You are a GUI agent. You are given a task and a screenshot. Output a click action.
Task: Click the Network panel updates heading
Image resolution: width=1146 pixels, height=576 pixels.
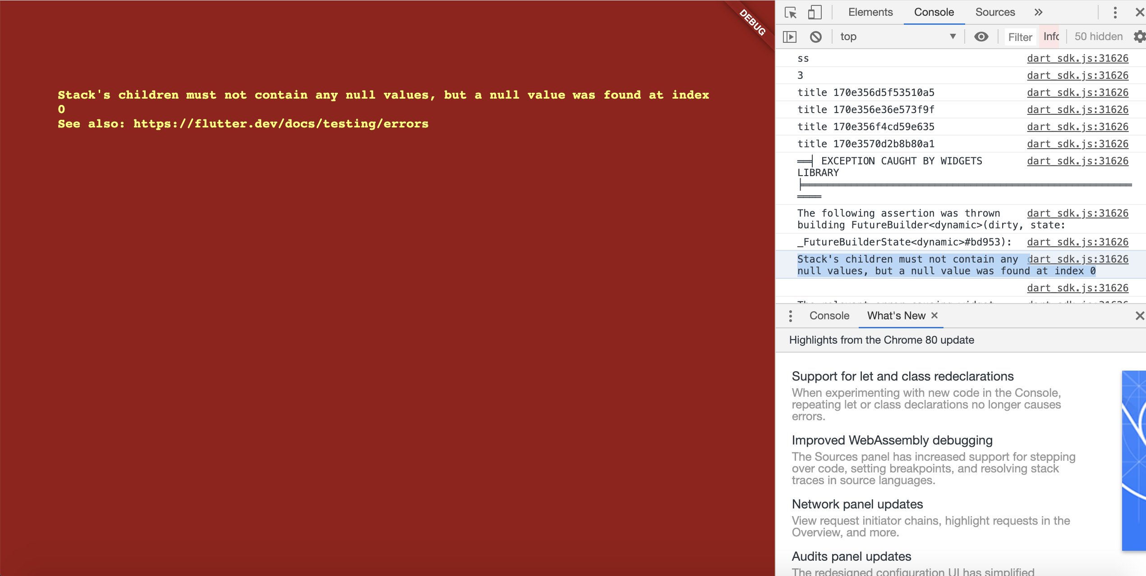(857, 504)
